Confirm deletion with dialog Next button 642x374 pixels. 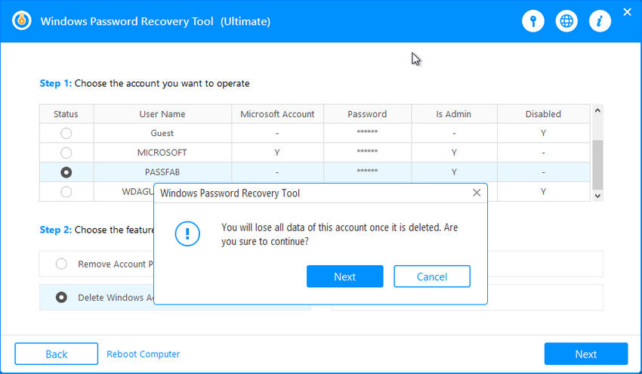(344, 277)
